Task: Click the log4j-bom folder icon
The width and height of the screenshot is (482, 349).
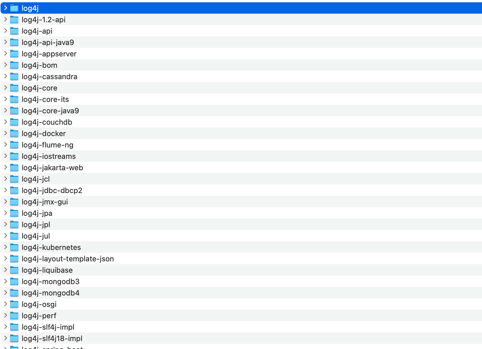Action: pyautogui.click(x=14, y=65)
